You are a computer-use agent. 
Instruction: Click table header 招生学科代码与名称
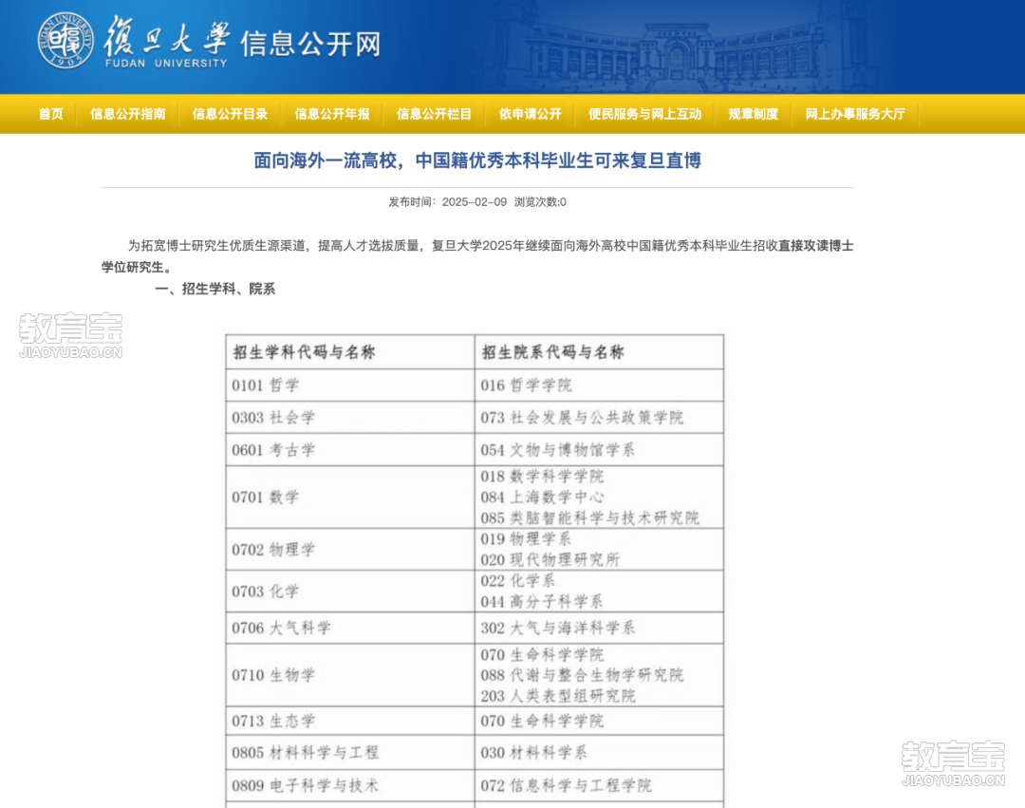(x=304, y=352)
